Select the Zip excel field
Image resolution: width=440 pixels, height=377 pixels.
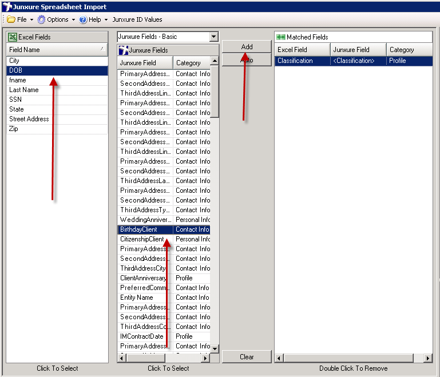[x=57, y=129]
